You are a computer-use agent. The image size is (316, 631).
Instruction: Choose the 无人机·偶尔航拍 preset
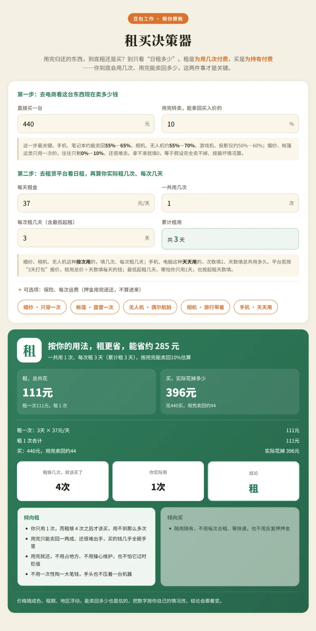point(150,307)
